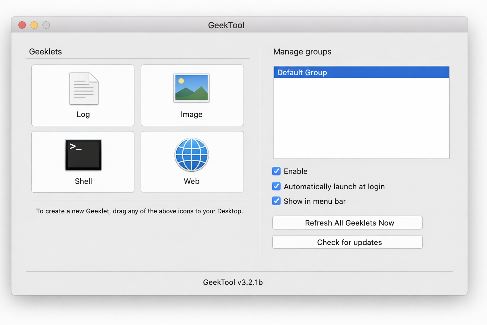
Task: Click the Log label text
Action: point(83,115)
